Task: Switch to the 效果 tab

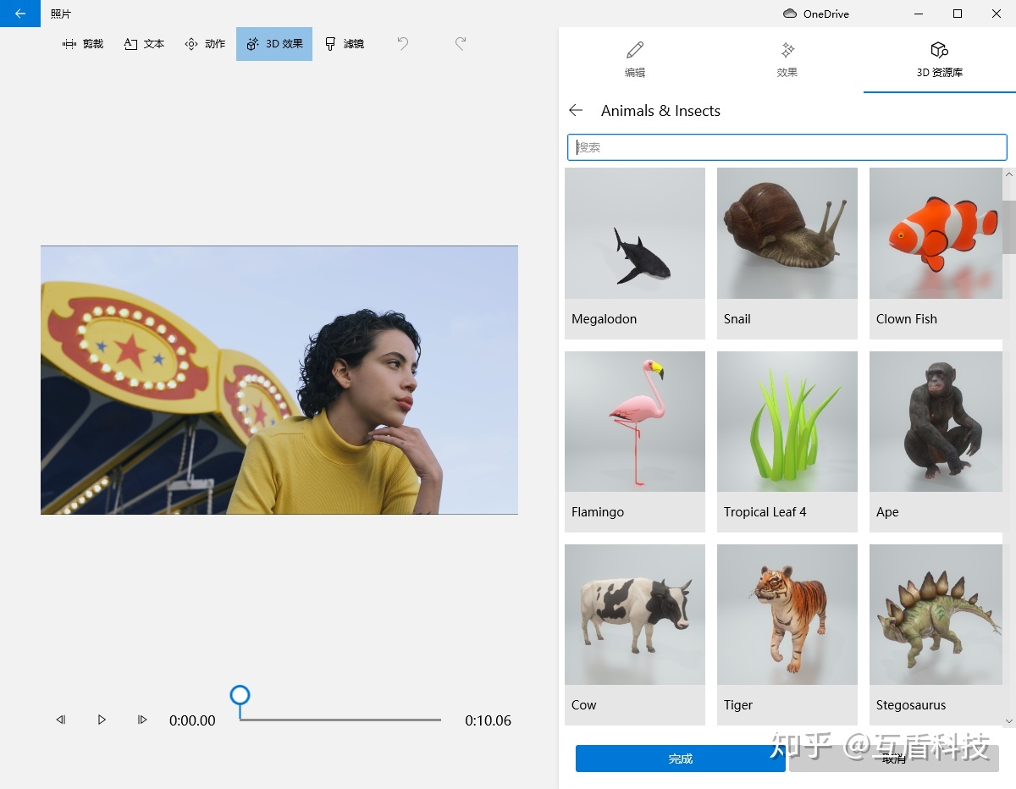Action: point(787,60)
